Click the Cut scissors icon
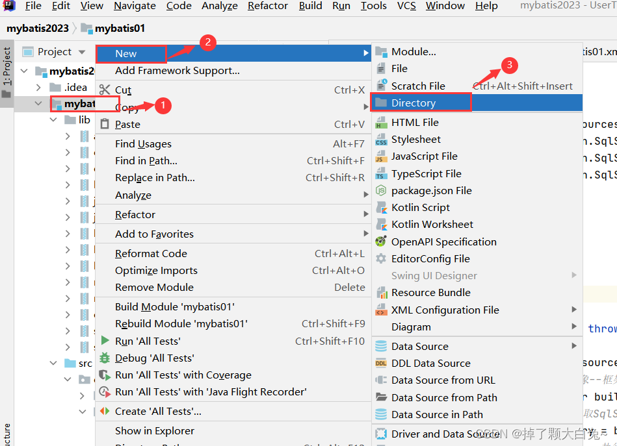The width and height of the screenshot is (617, 446). [x=105, y=90]
